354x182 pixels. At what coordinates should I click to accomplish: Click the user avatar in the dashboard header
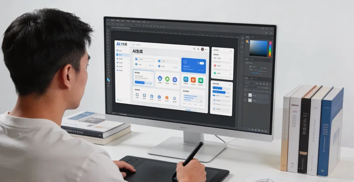tap(203, 49)
